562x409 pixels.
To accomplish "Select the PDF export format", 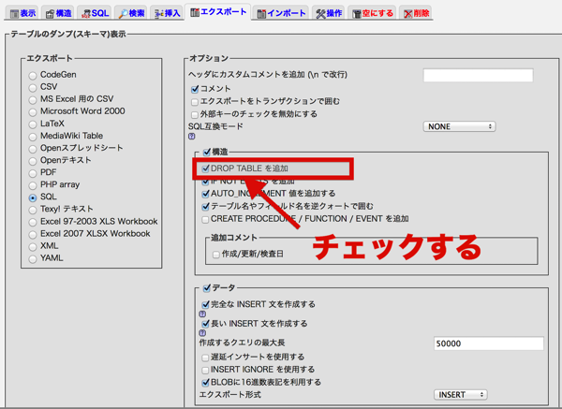I will (x=33, y=173).
